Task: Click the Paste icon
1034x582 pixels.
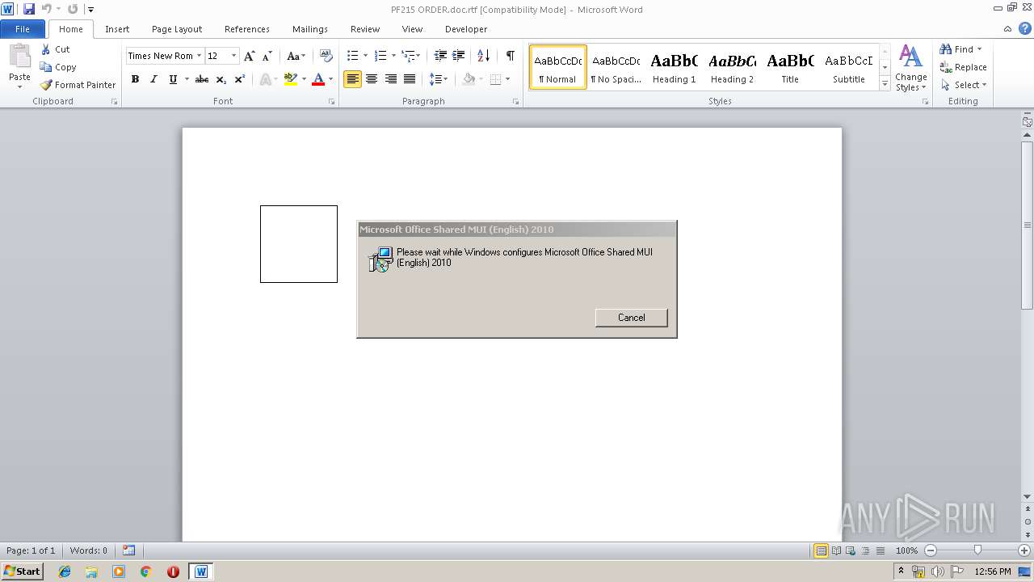Action: 19,58
